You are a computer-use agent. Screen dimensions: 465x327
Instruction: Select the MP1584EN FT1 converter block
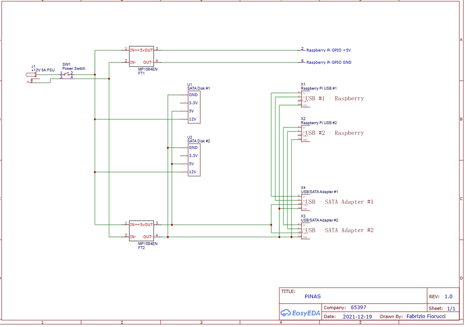141,56
